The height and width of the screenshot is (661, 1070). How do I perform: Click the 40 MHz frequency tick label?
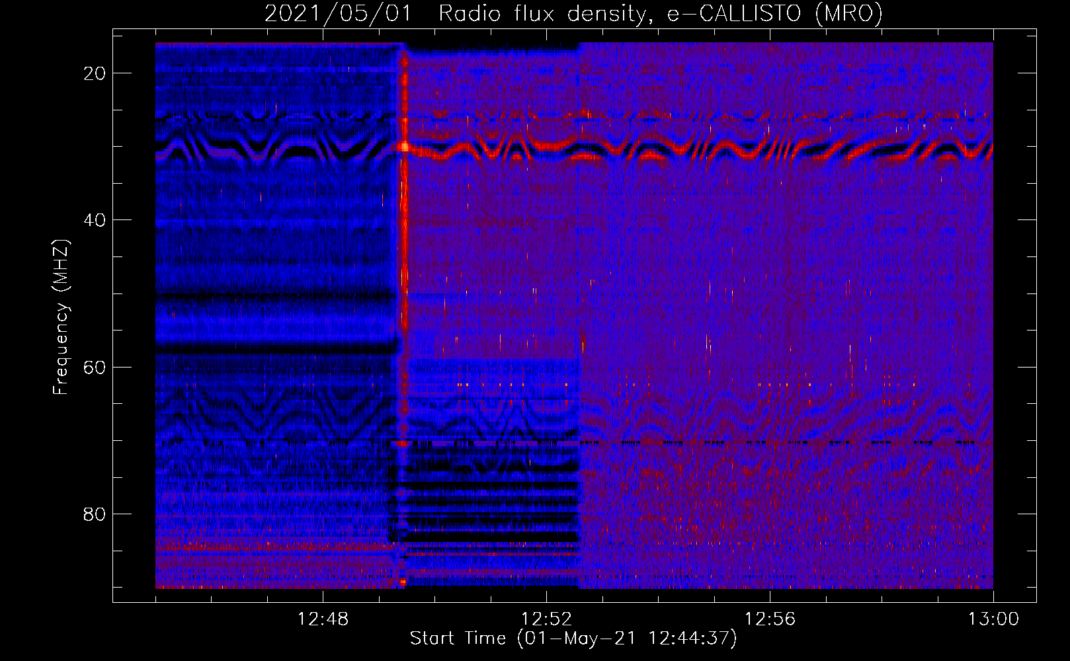tap(95, 220)
